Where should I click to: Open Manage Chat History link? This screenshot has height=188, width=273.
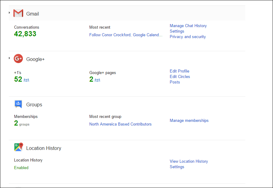point(188,26)
